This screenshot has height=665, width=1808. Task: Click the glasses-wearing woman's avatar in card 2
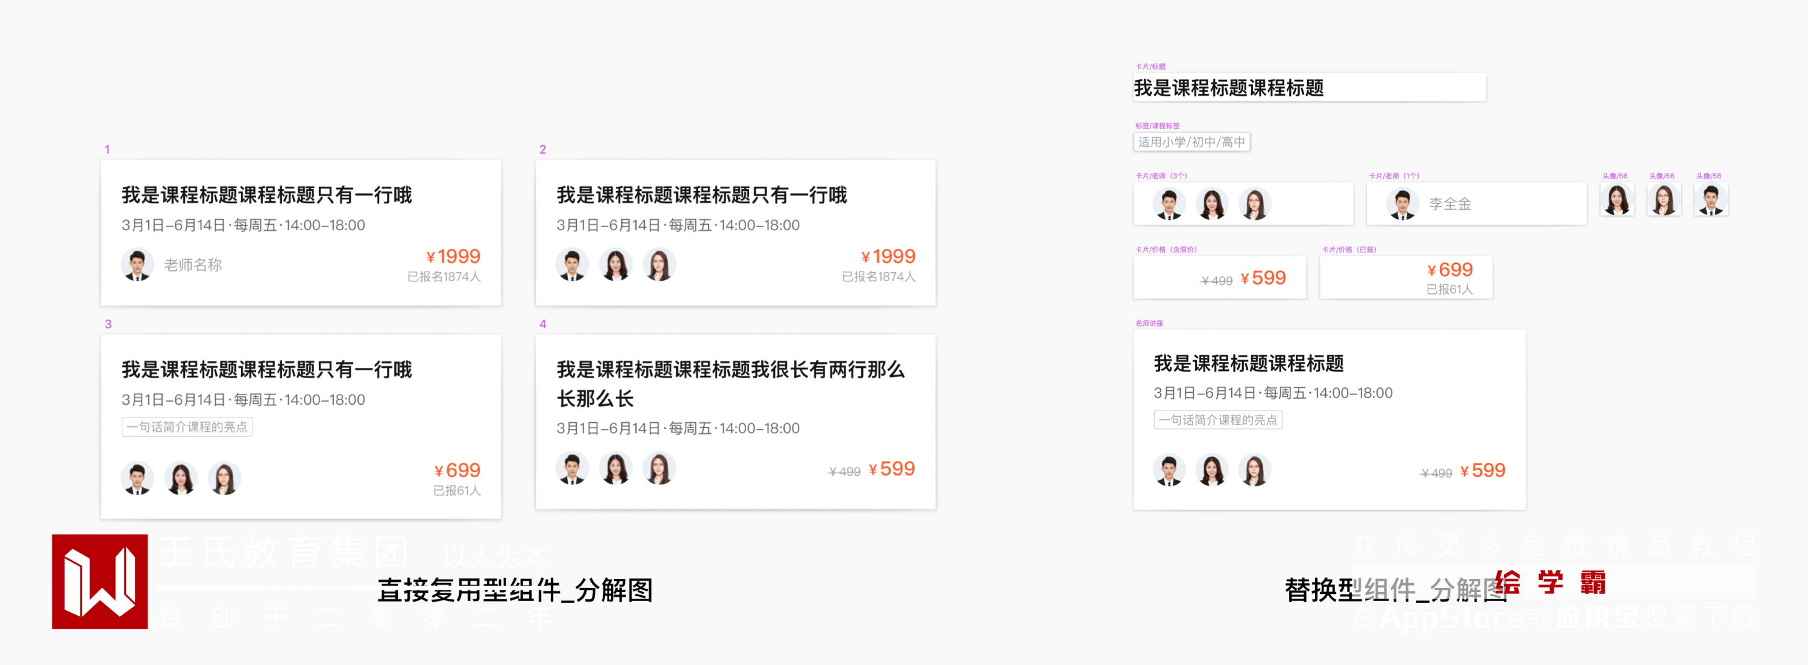click(x=659, y=264)
